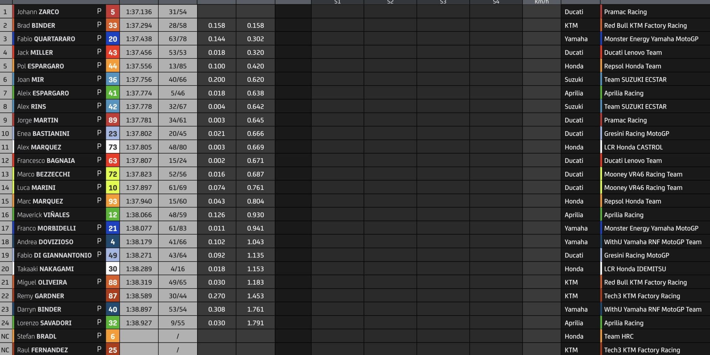This screenshot has width=710, height=355.
Task: Select rider number 21 badge
Action: [x=112, y=228]
